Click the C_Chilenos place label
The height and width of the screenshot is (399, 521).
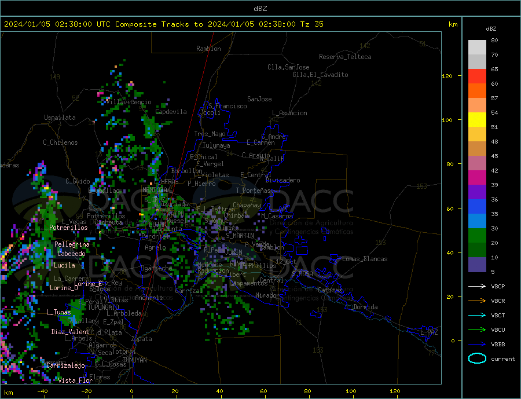click(60, 142)
